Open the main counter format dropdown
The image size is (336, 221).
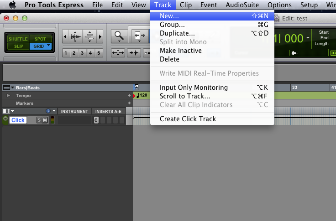[x=308, y=38]
